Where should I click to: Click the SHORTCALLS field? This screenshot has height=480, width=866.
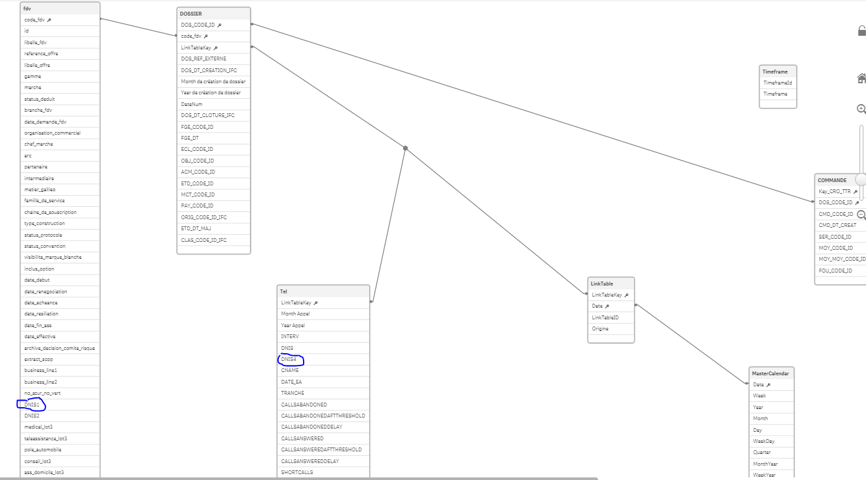[x=324, y=472]
